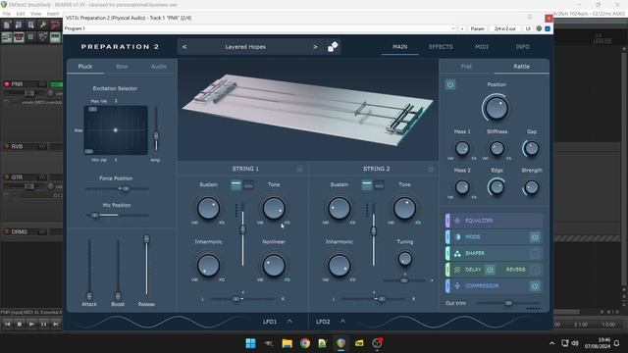628x353 pixels.
Task: Click the Reverb label in effects list
Action: (x=515, y=270)
